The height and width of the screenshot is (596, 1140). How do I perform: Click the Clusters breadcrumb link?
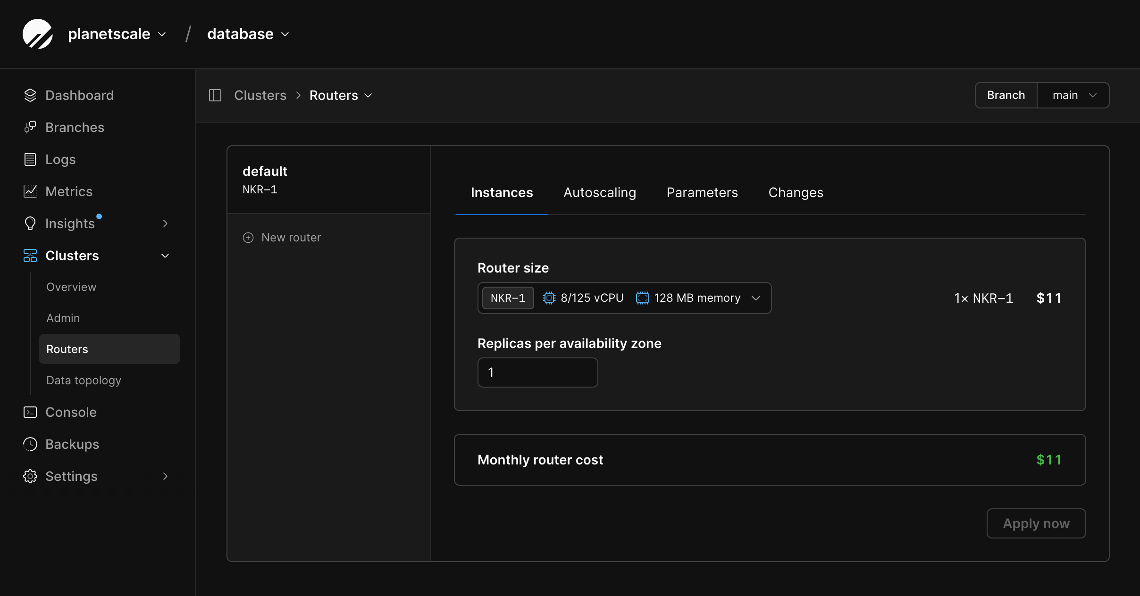click(x=260, y=95)
